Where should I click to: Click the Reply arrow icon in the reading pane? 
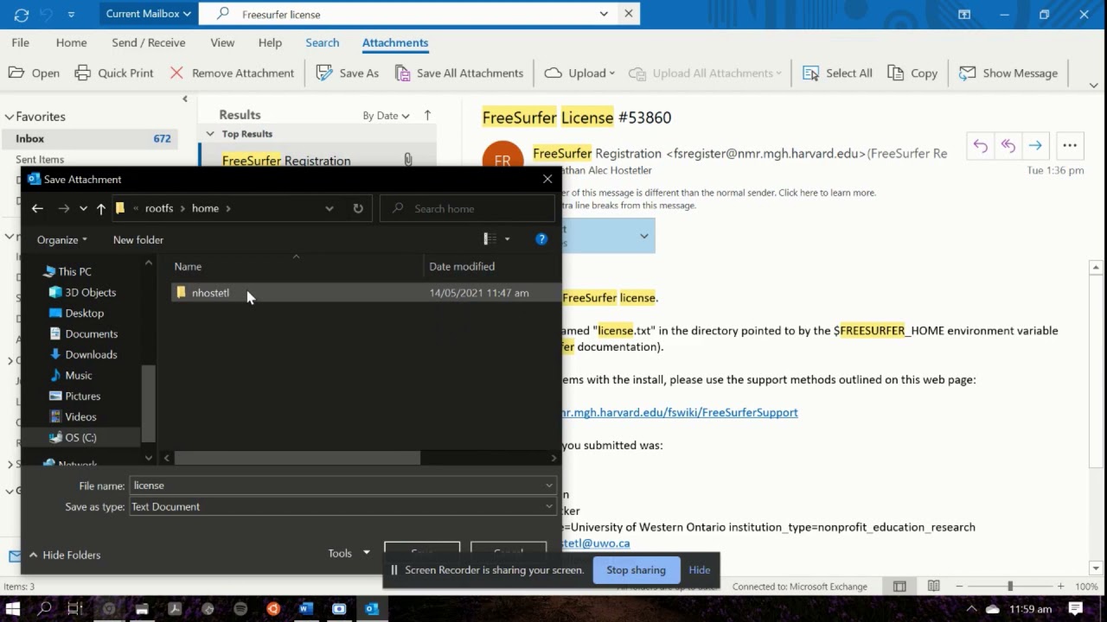[980, 146]
